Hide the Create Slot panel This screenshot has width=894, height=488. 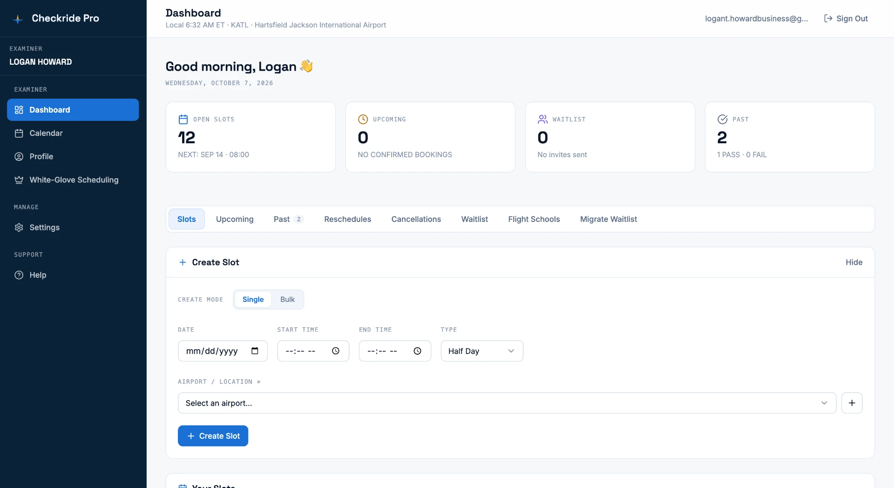(x=854, y=262)
